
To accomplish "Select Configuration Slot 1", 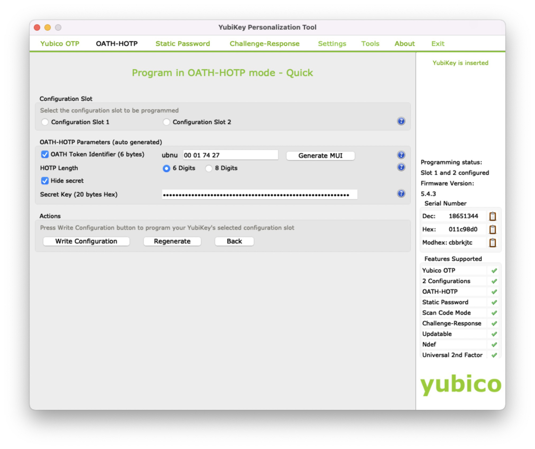I will click(x=45, y=122).
